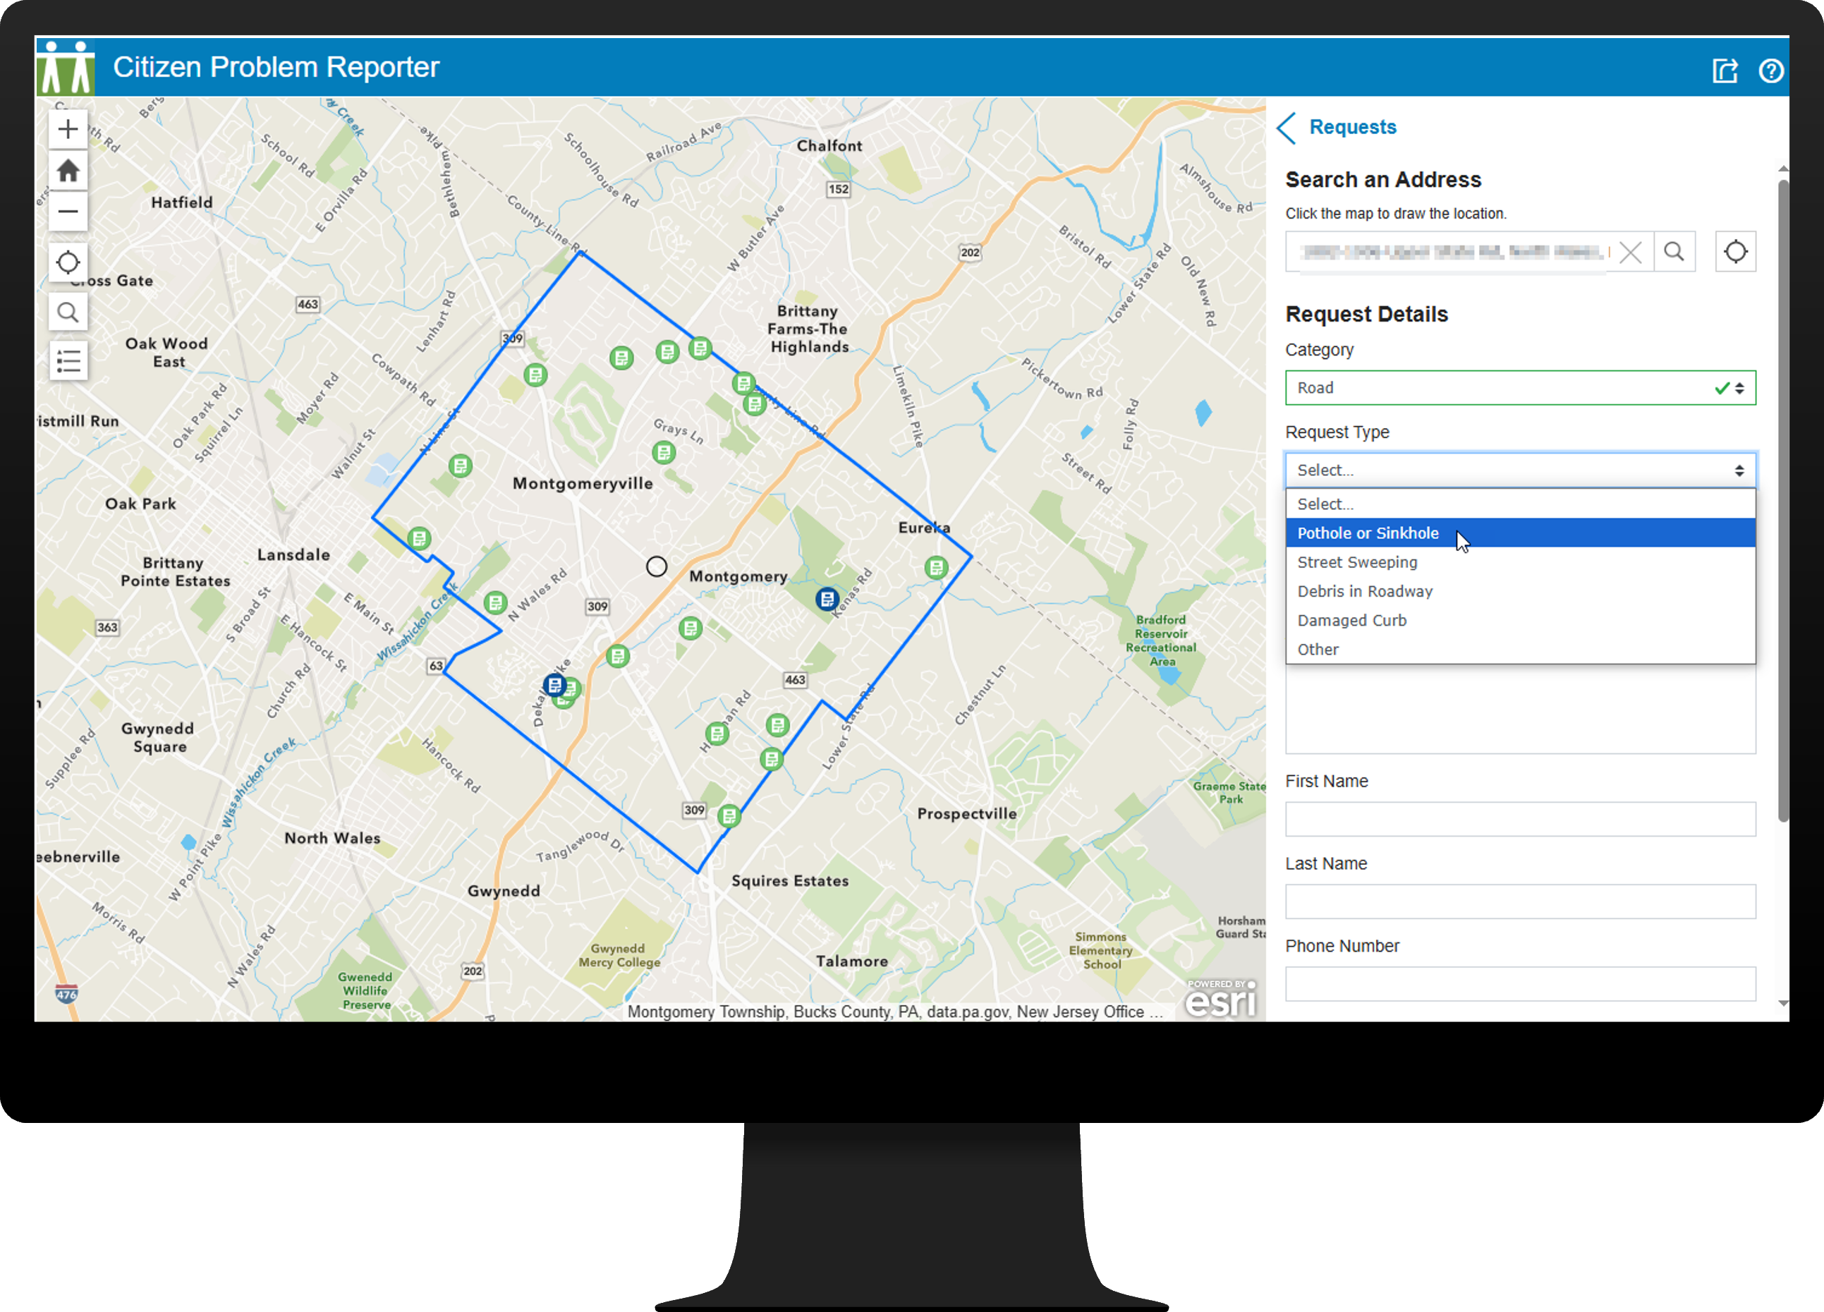The image size is (1824, 1312).
Task: Open the map legend list icon
Action: click(68, 360)
